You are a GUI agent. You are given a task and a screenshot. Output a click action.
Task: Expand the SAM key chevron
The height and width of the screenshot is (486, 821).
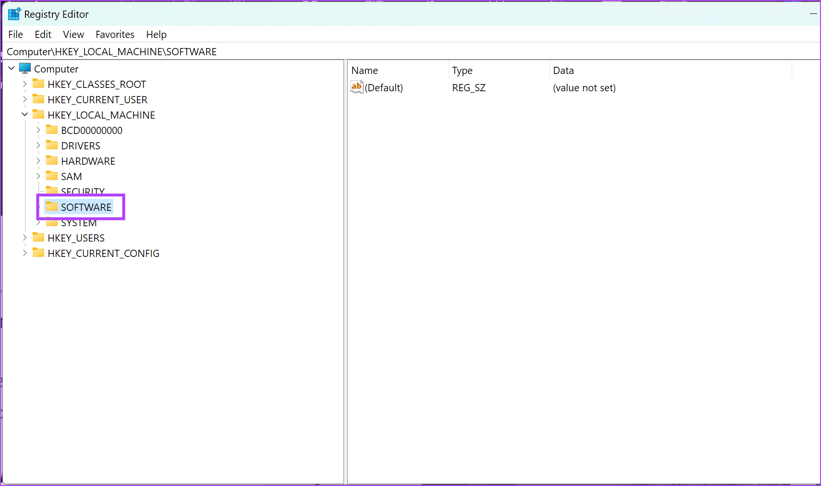(38, 176)
